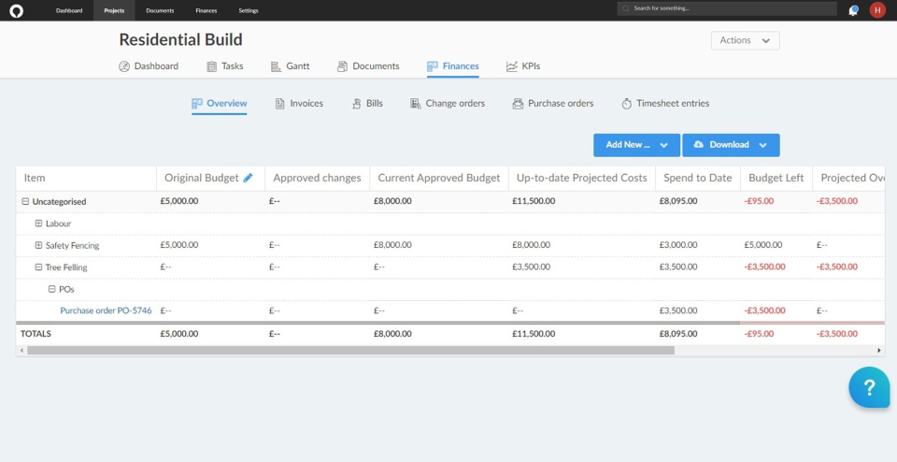Open the help question mark bubble

(869, 387)
